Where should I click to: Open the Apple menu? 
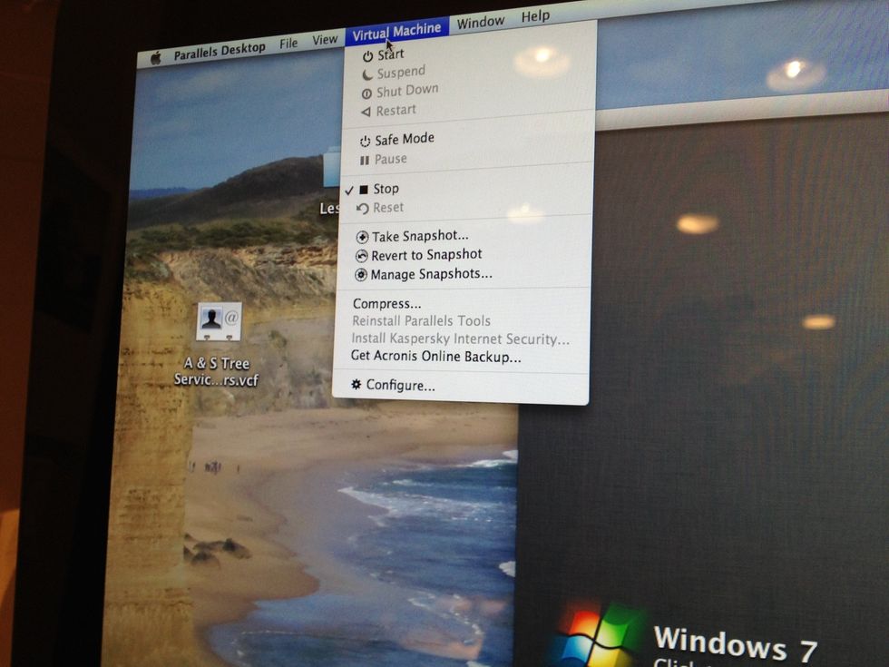156,57
